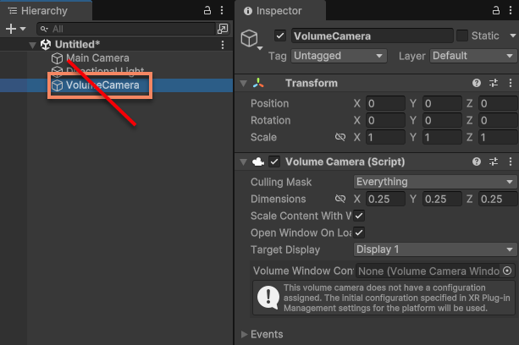Open the Tag dropdown set to Untagged

pos(339,56)
